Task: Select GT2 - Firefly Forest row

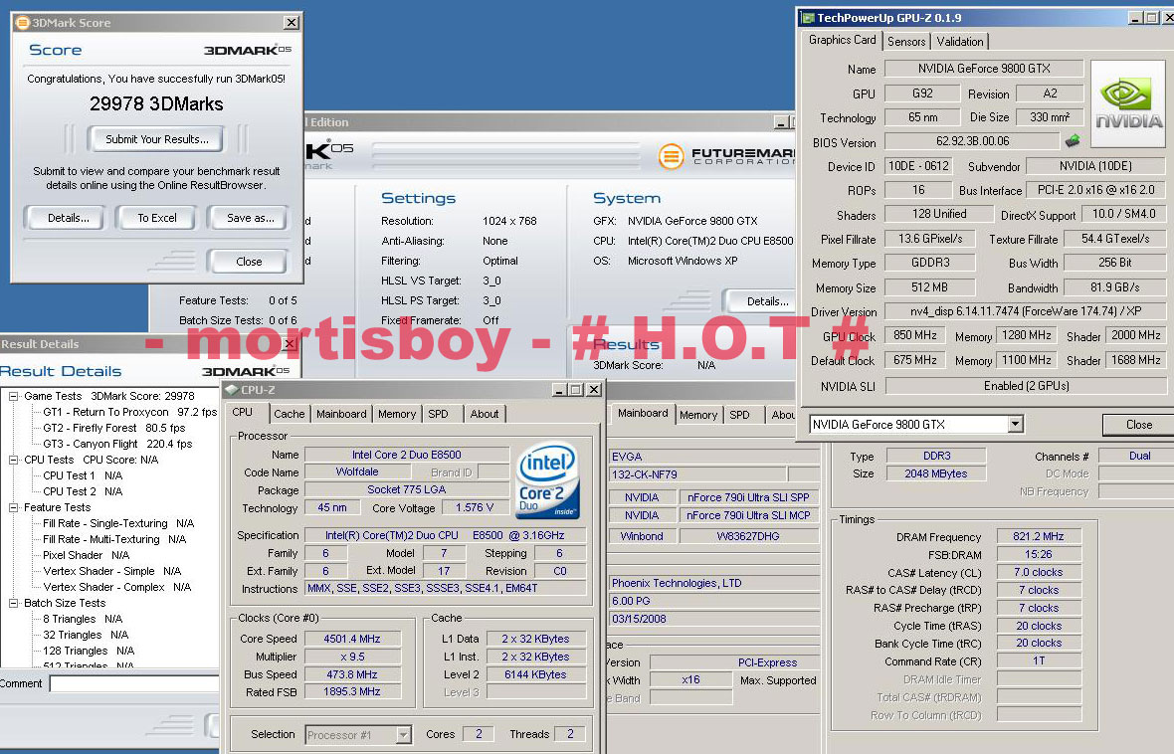Action: (113, 429)
